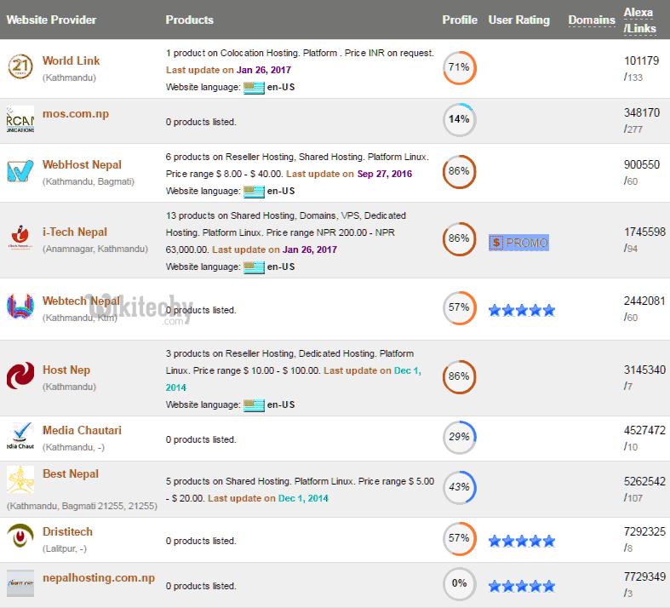Open the mos.com.np provider link

pos(76,114)
